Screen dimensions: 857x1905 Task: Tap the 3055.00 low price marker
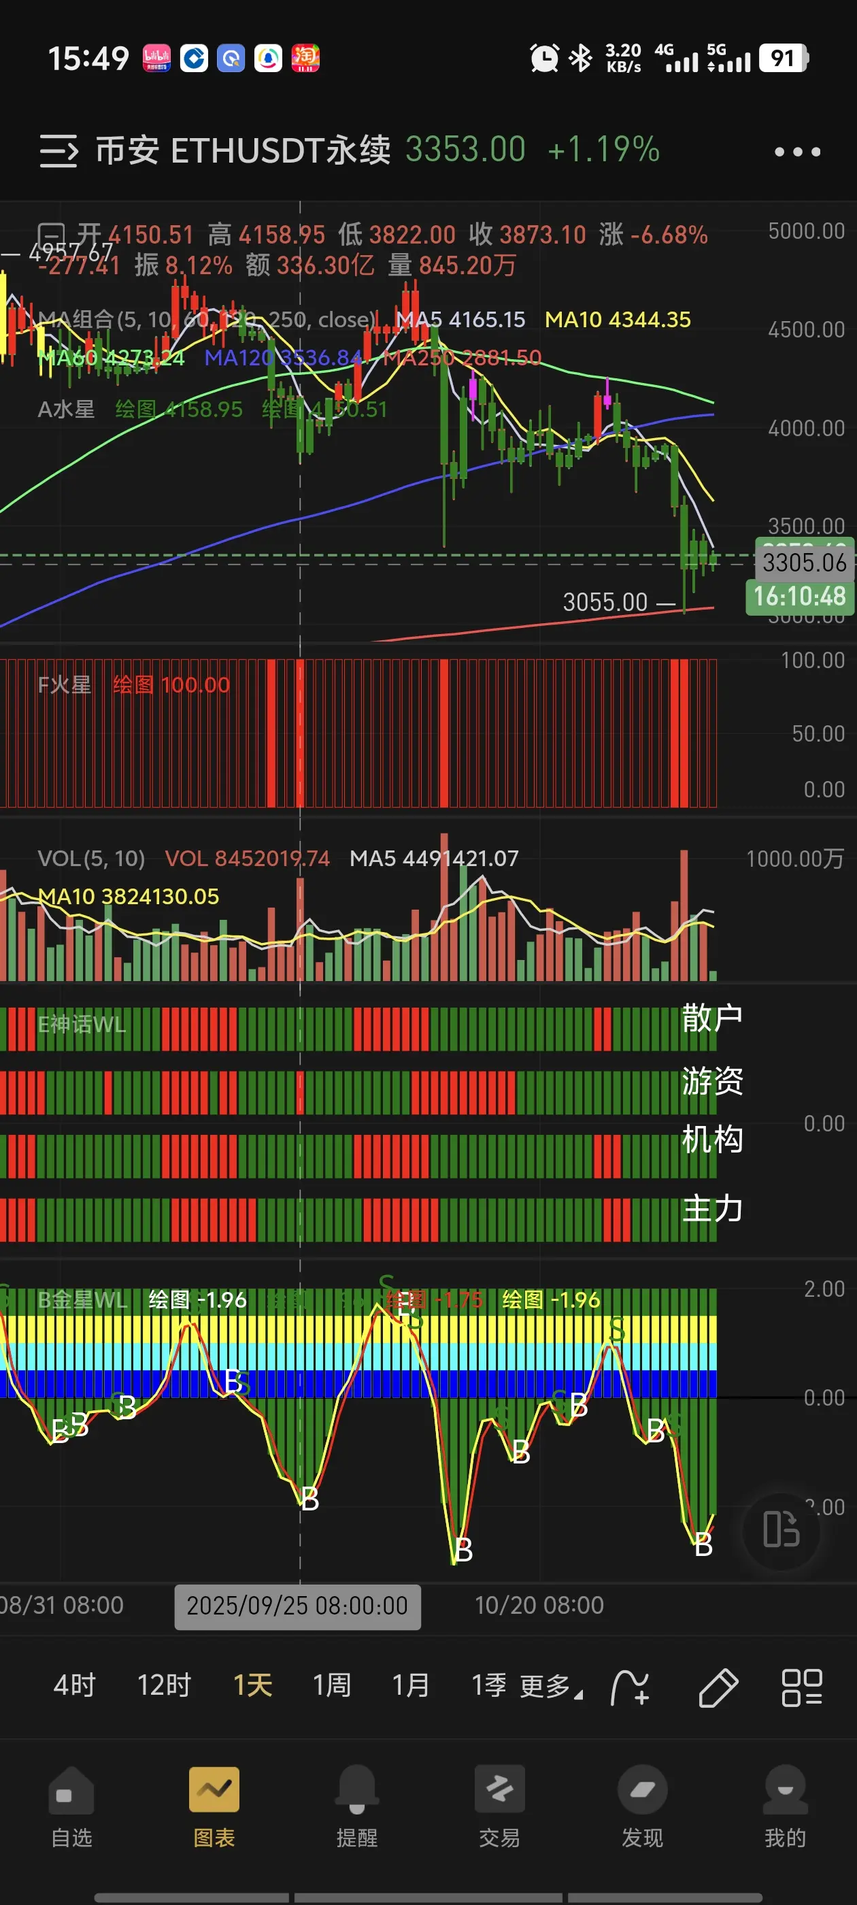pos(605,602)
